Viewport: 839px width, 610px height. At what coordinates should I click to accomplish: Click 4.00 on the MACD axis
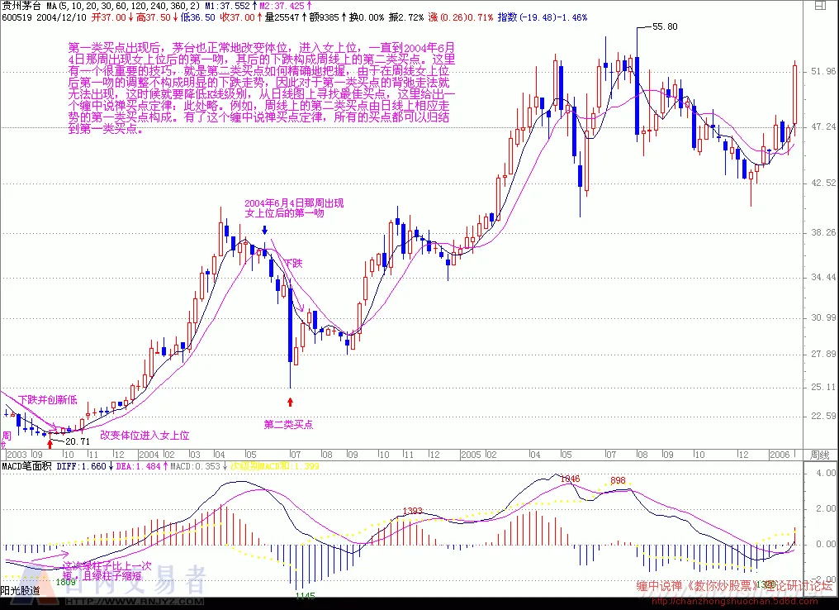point(827,473)
